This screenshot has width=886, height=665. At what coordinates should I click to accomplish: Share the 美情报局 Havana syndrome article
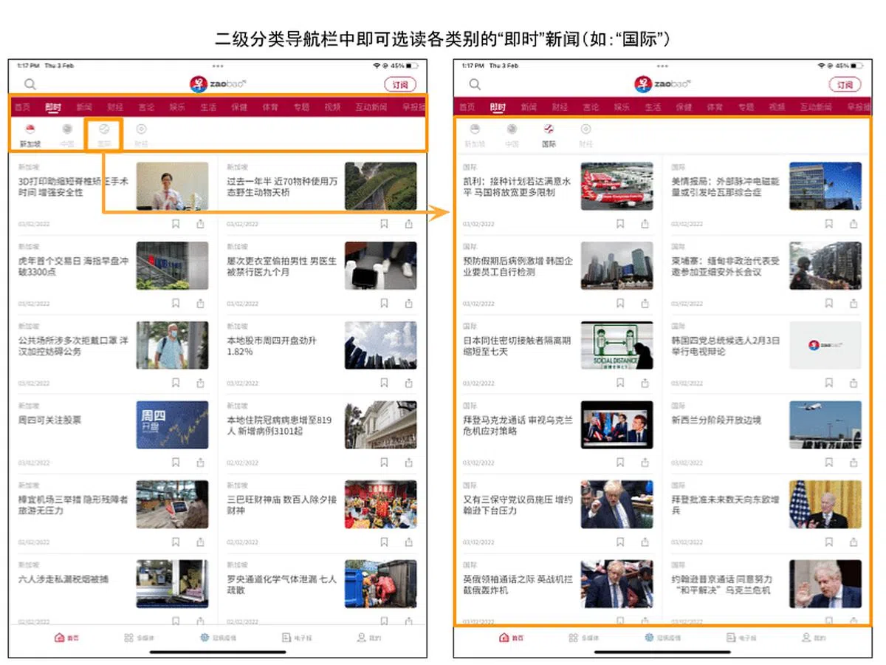[x=854, y=223]
